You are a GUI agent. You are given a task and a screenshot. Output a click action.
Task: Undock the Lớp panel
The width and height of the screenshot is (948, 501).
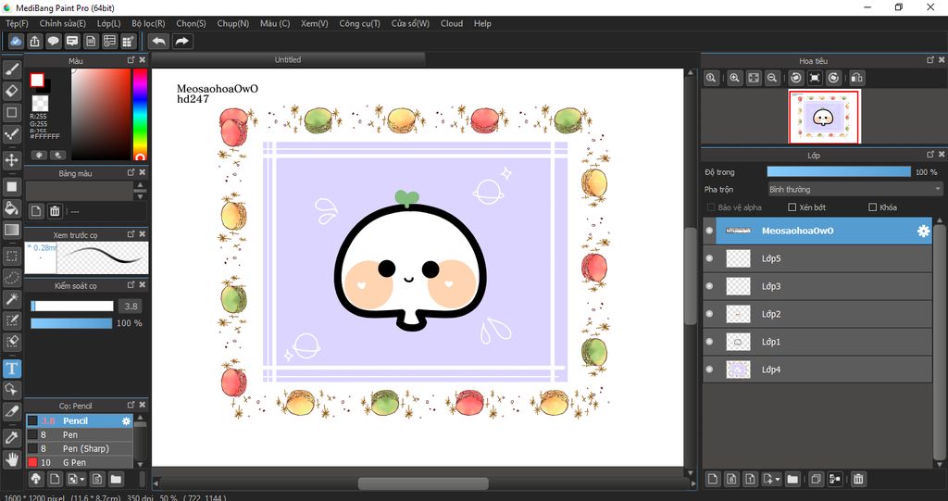(x=930, y=155)
